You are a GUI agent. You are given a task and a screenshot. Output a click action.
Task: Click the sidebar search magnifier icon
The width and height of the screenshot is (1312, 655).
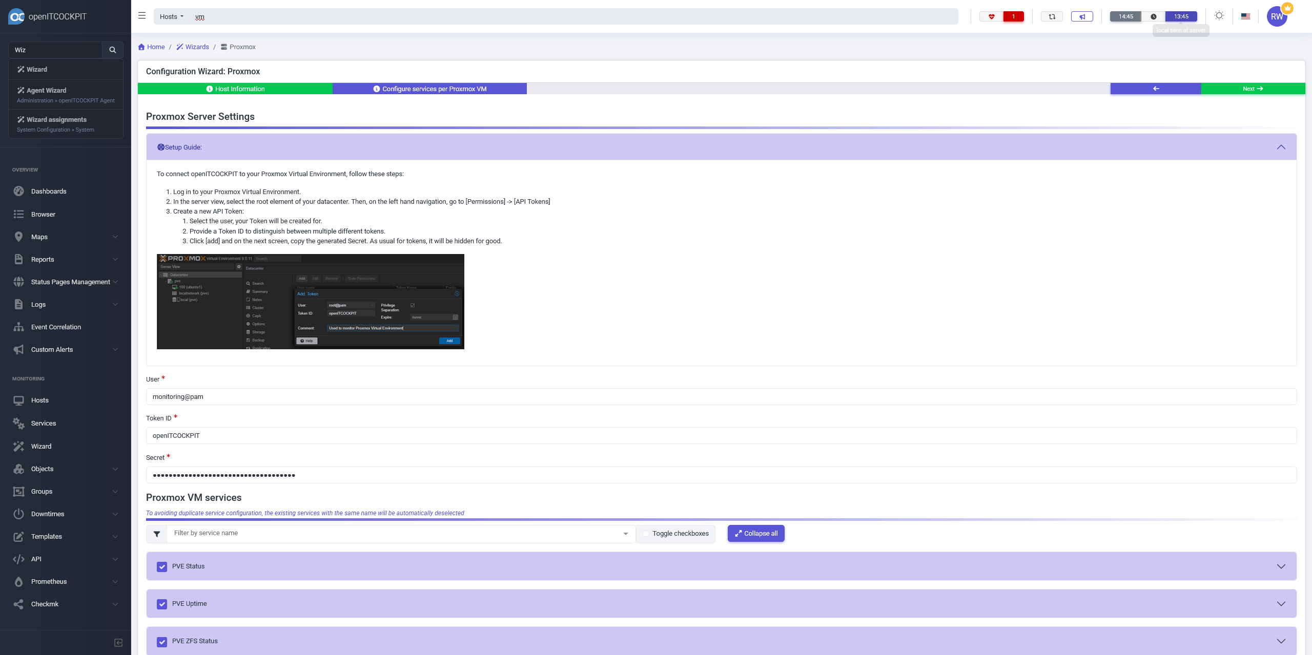(x=113, y=50)
